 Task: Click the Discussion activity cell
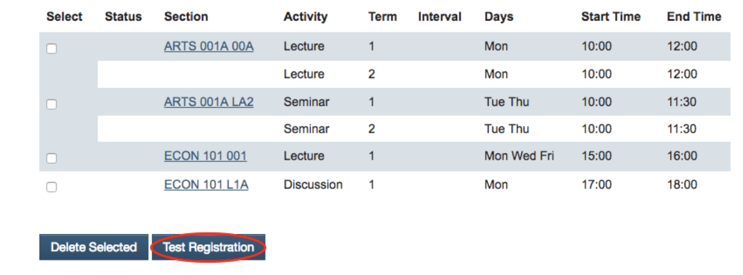click(313, 185)
